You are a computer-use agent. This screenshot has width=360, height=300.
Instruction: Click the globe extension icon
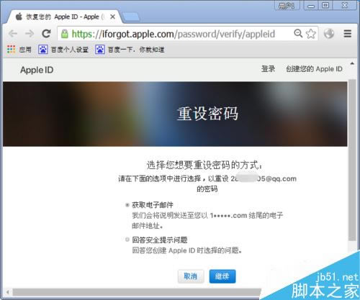coord(329,34)
